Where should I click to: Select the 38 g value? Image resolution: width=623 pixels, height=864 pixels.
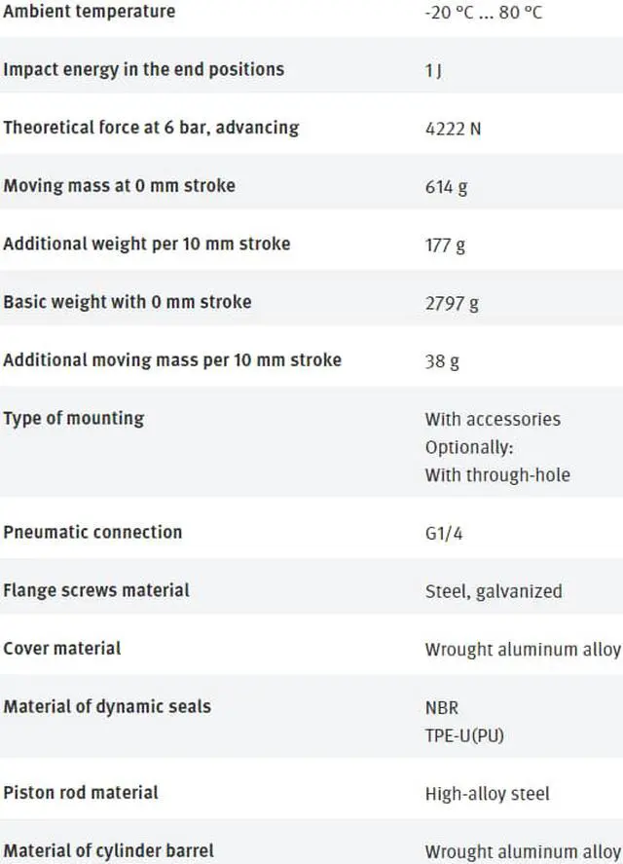(x=442, y=361)
